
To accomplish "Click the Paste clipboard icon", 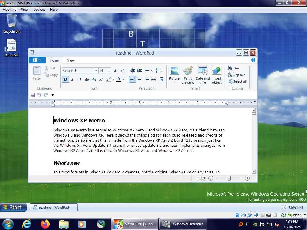I will tap(37, 71).
